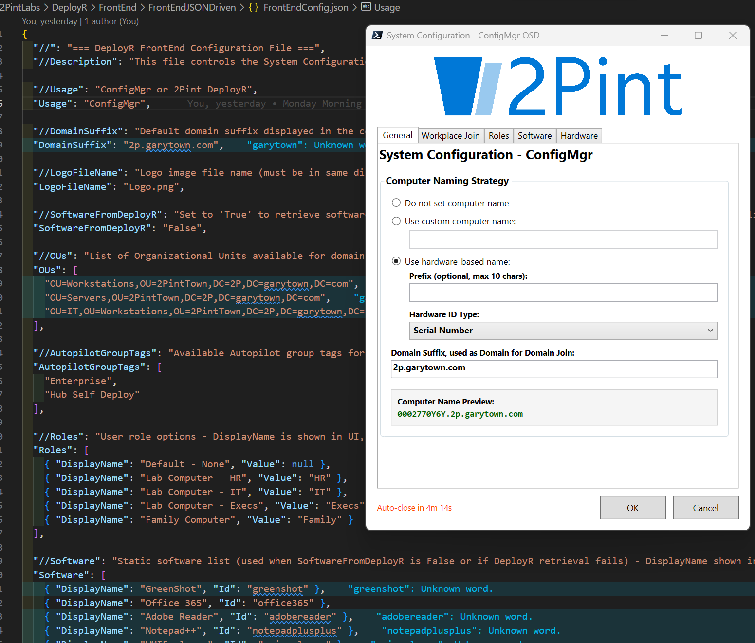
Task: Open the Software tab
Action: (534, 136)
